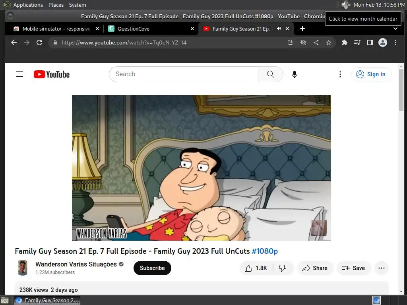Open YouTube settings three-dot menu
This screenshot has height=305, width=407.
pyautogui.click(x=340, y=74)
